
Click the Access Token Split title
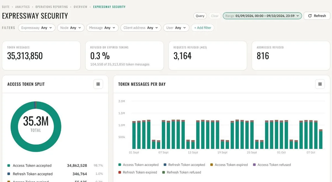pos(26,84)
